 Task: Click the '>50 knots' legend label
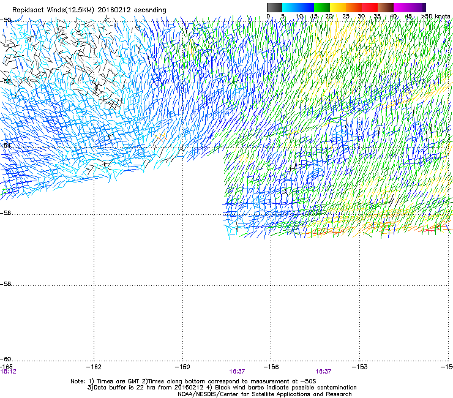click(435, 17)
